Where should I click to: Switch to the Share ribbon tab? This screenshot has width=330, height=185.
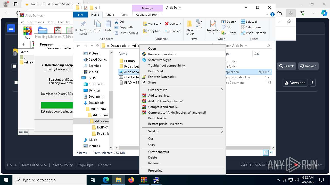click(x=110, y=15)
